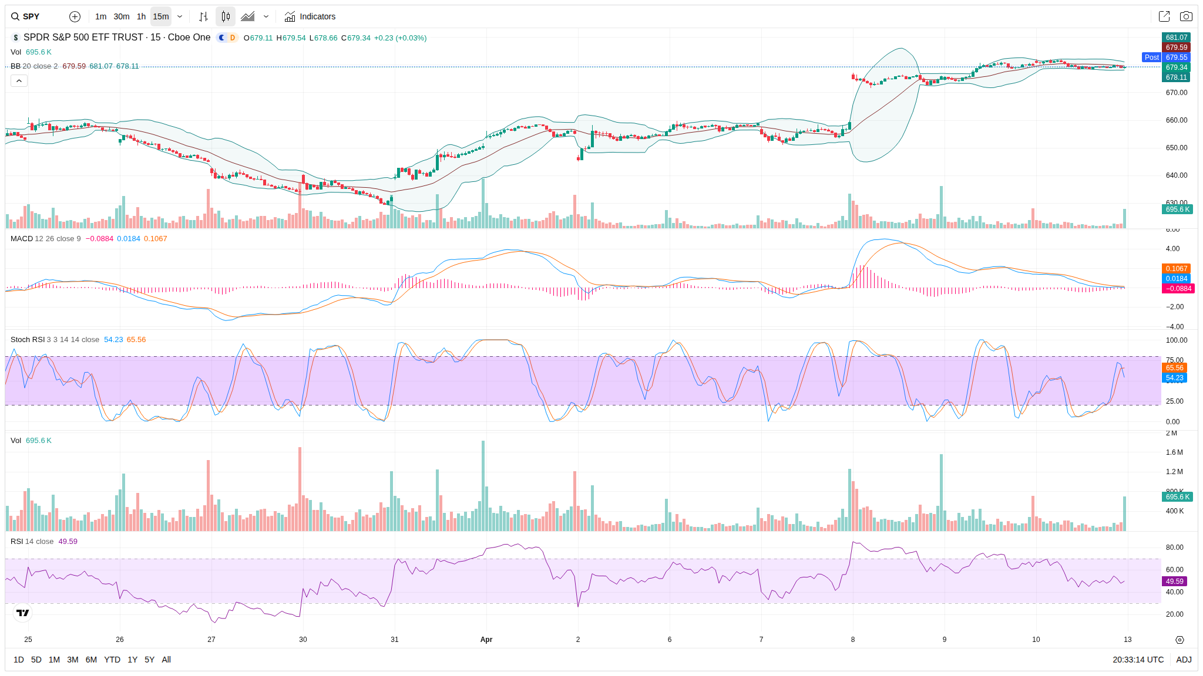Select the 3M date range
The image size is (1203, 676).
pyautogui.click(x=73, y=660)
